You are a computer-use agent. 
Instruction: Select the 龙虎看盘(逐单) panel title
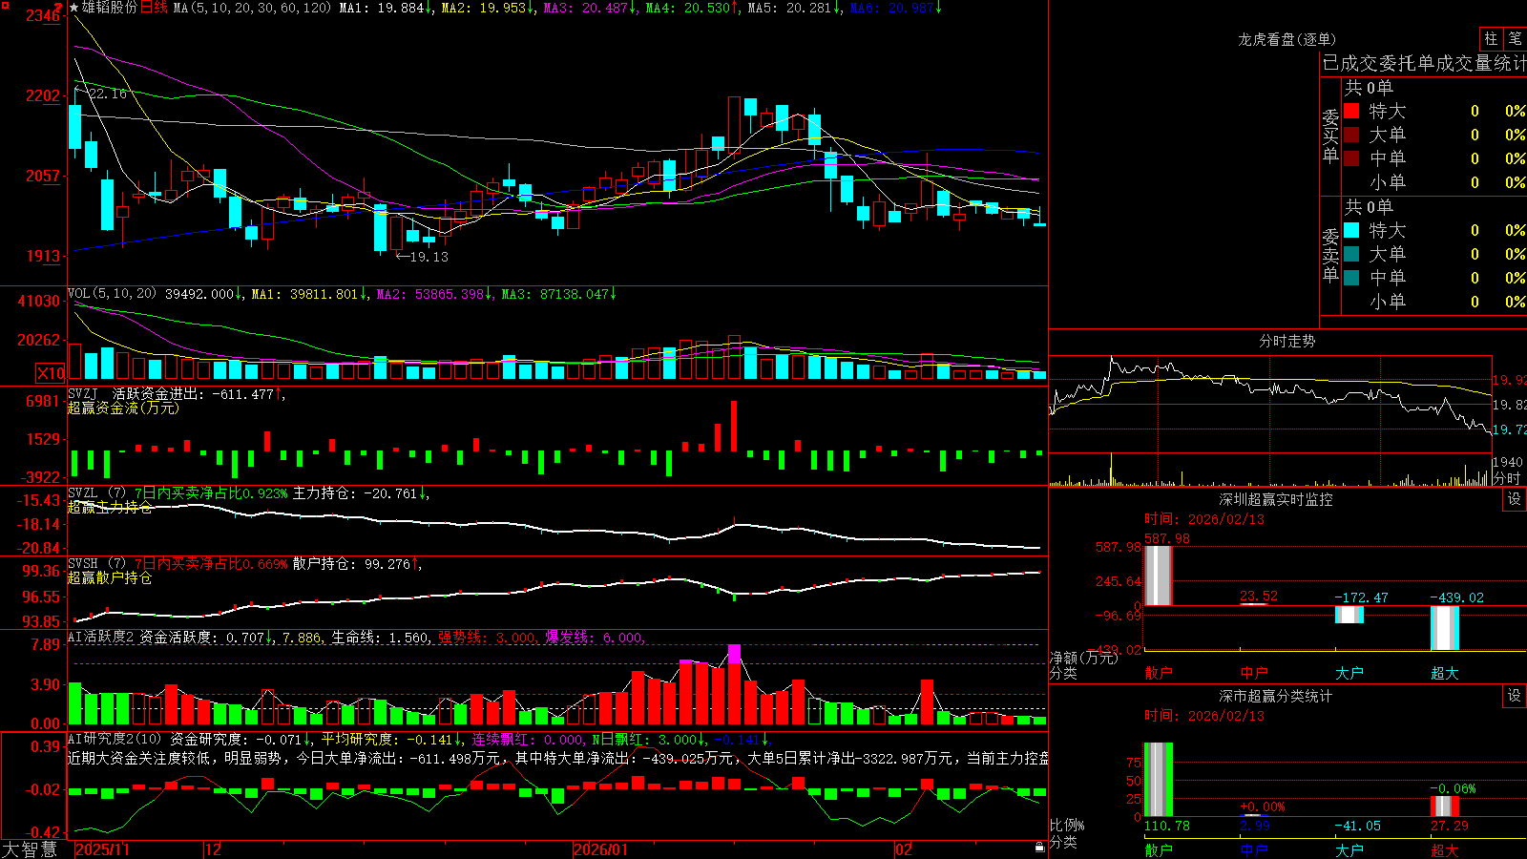[x=1286, y=39]
